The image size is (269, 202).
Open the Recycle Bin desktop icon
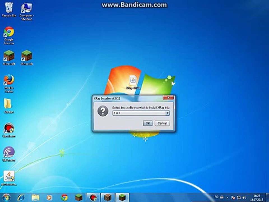tap(9, 10)
